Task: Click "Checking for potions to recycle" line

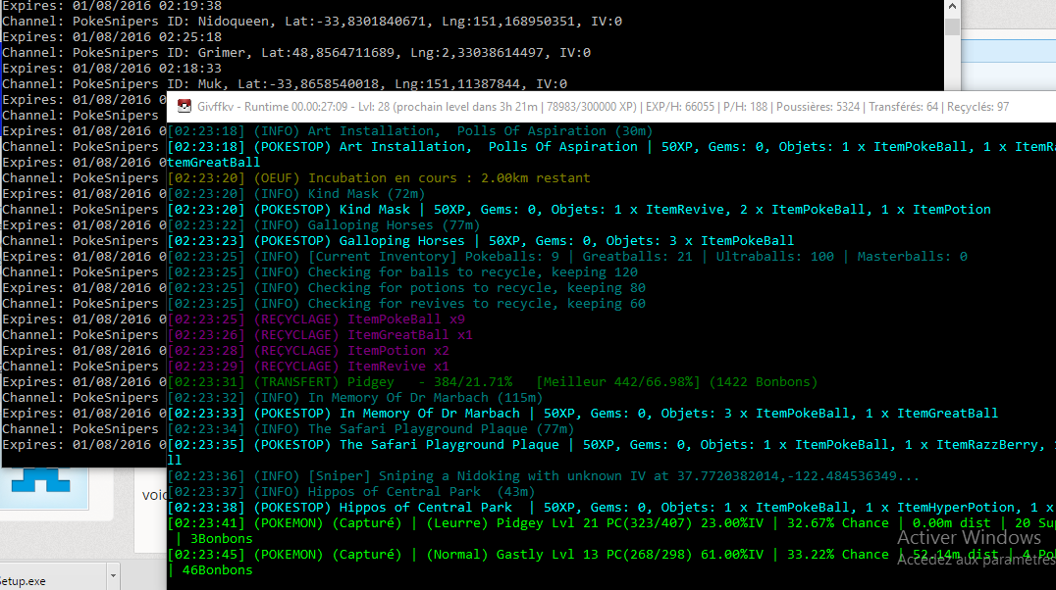Action: 406,288
